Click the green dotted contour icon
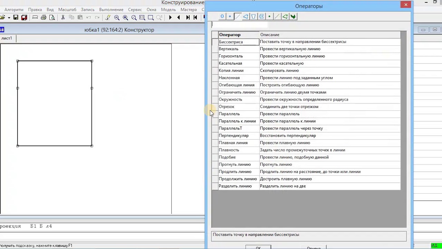Screen dimensions: 442x249 [285, 16]
